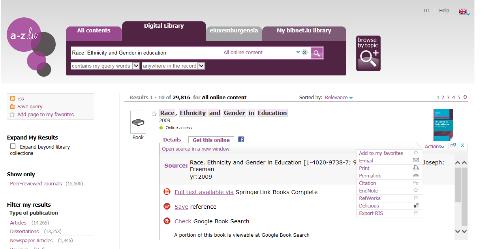The height and width of the screenshot is (249, 490).
Task: Click the magnifier search button
Action: coord(317,53)
